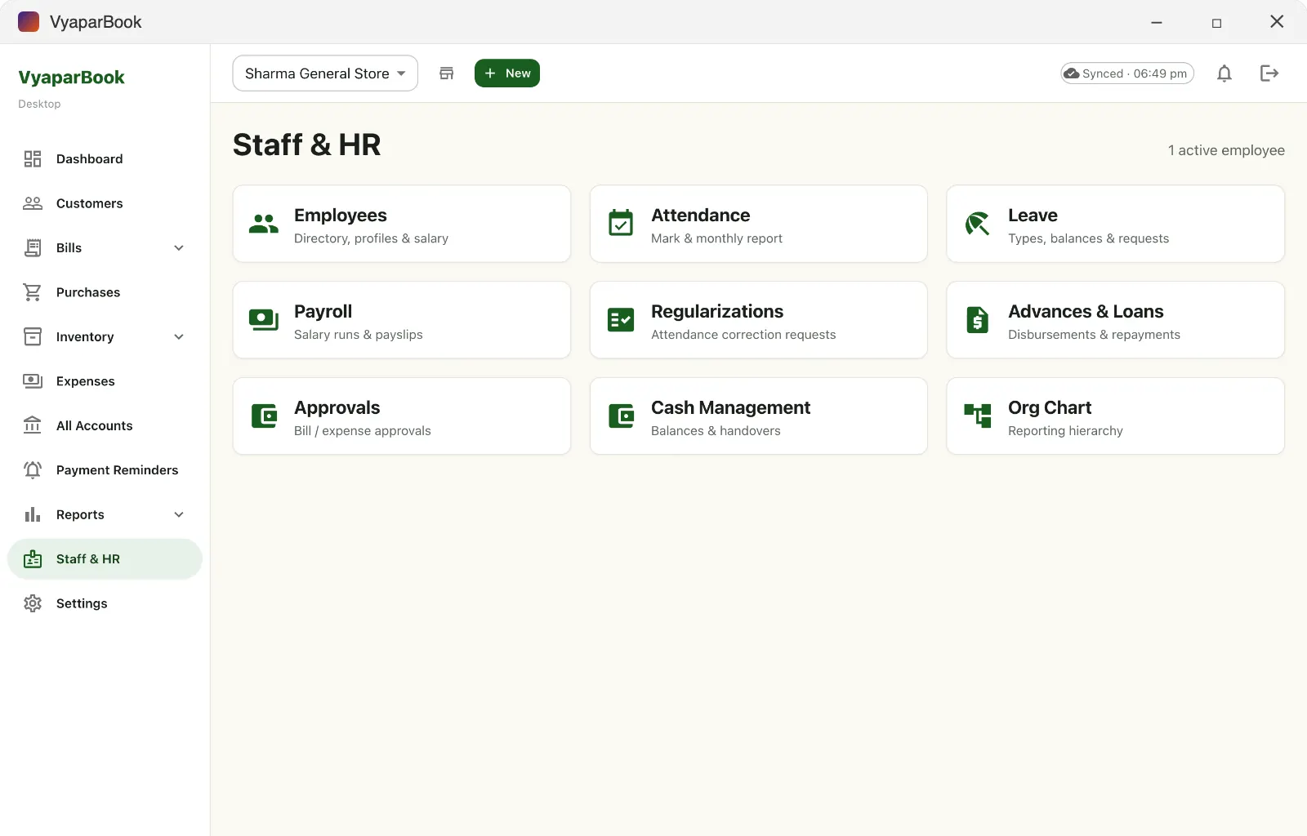Click the Org Chart hierarchy icon
This screenshot has width=1307, height=836.
pos(977,416)
